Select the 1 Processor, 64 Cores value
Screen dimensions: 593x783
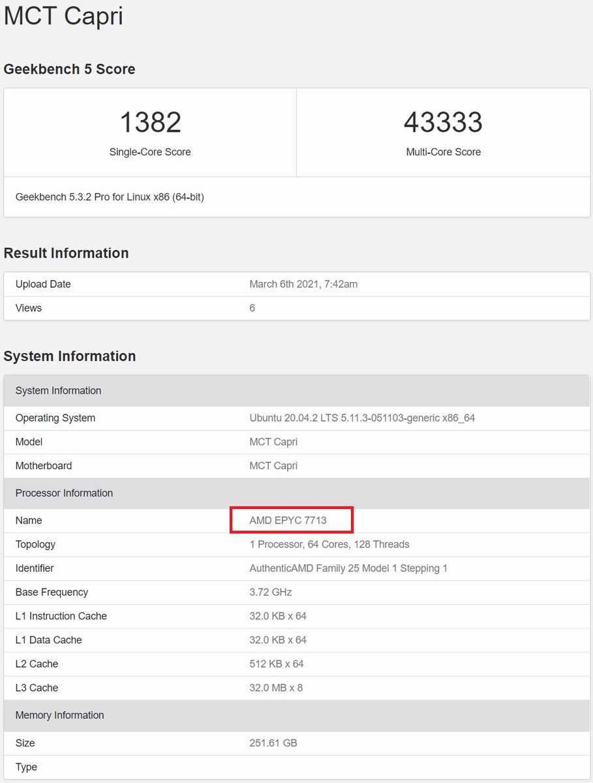329,544
